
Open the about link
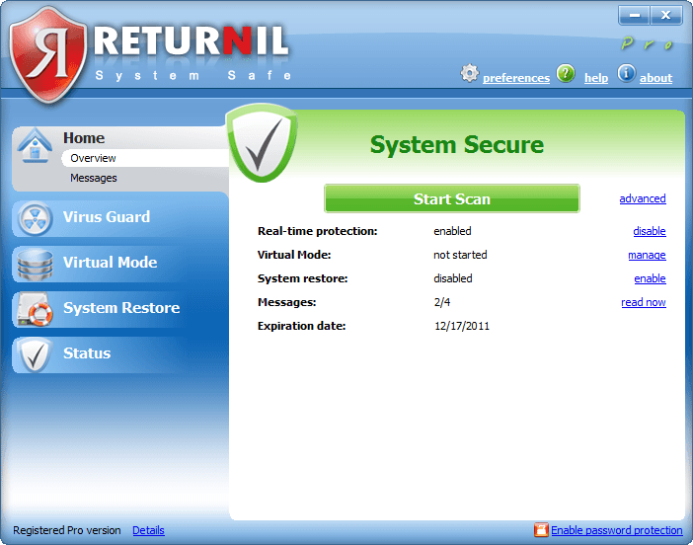655,78
